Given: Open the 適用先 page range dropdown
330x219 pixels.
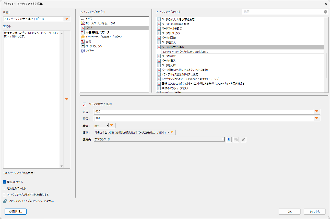Looking at the screenshot, I should click(x=223, y=139).
